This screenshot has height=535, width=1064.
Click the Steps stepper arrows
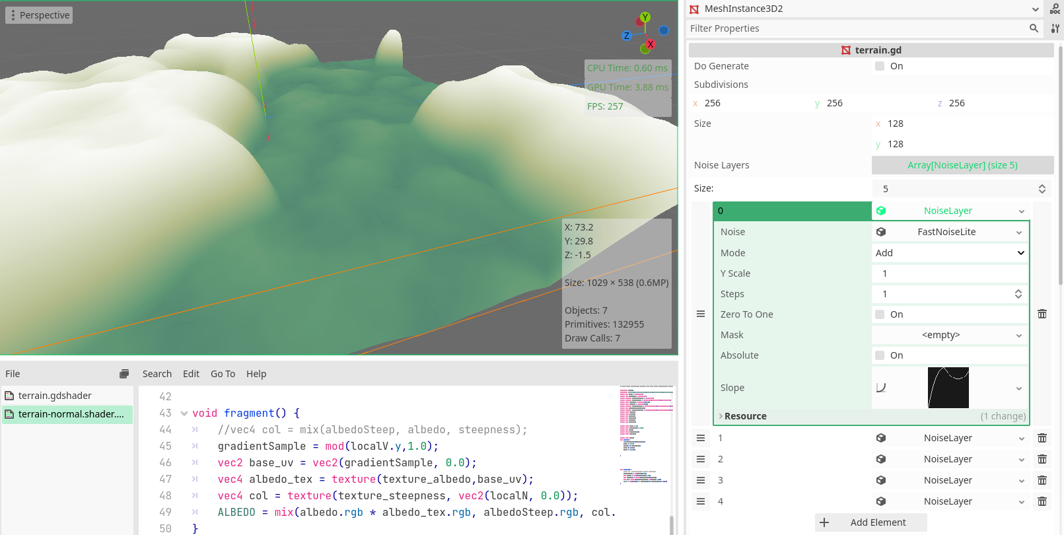pos(1018,294)
